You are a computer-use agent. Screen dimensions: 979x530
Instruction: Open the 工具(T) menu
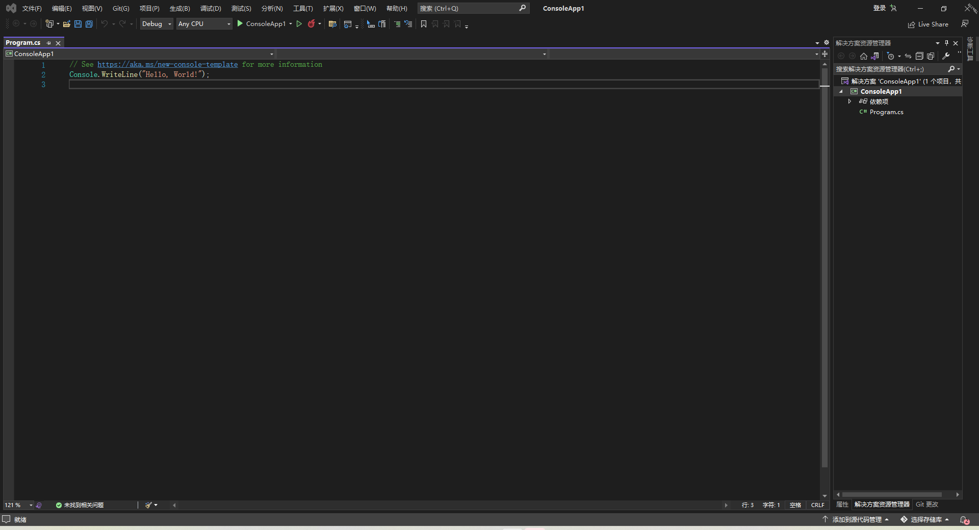(x=303, y=8)
